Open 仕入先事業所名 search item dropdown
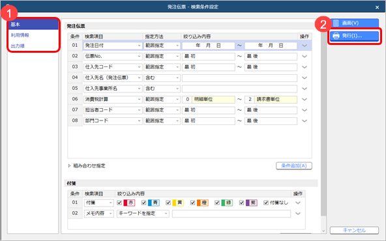This screenshot has width=386, height=241. (113, 89)
